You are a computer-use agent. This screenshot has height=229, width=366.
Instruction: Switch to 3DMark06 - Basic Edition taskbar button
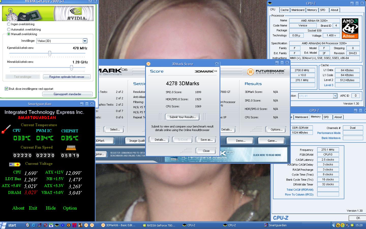tap(120, 225)
